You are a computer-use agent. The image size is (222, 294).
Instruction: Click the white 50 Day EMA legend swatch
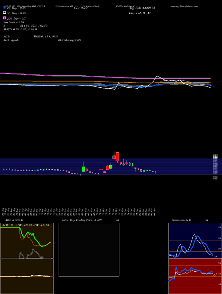click(4, 13)
